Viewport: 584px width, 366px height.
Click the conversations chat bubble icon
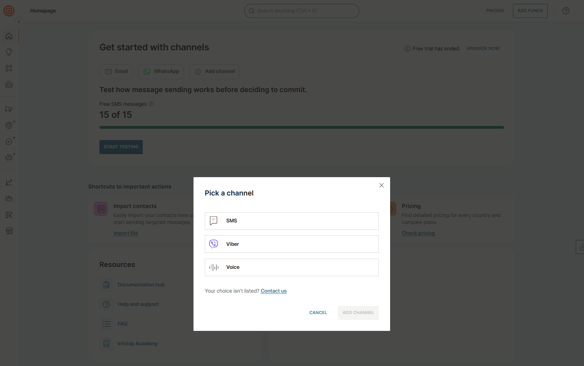coord(9,141)
